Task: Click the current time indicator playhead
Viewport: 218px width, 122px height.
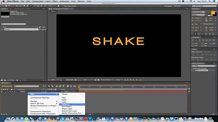Action: pos(79,87)
